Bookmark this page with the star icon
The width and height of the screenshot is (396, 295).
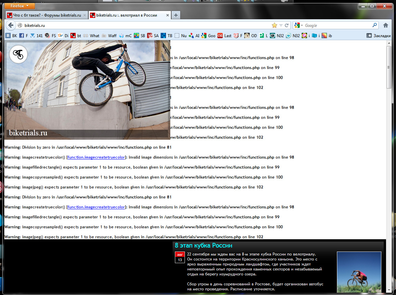274,25
